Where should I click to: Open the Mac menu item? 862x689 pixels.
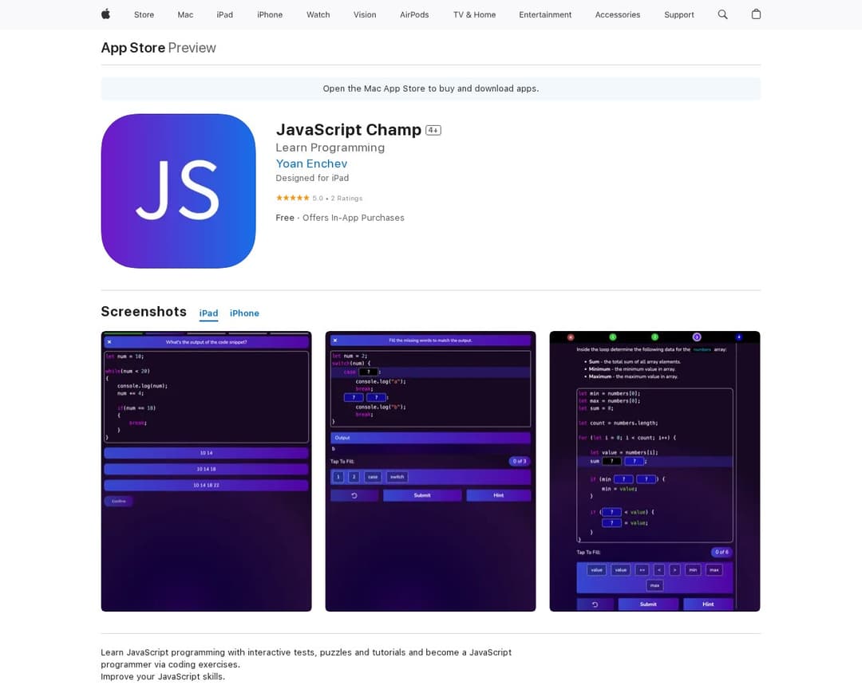(185, 15)
